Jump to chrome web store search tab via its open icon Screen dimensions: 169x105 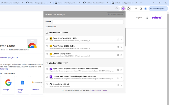[x=118, y=78]
